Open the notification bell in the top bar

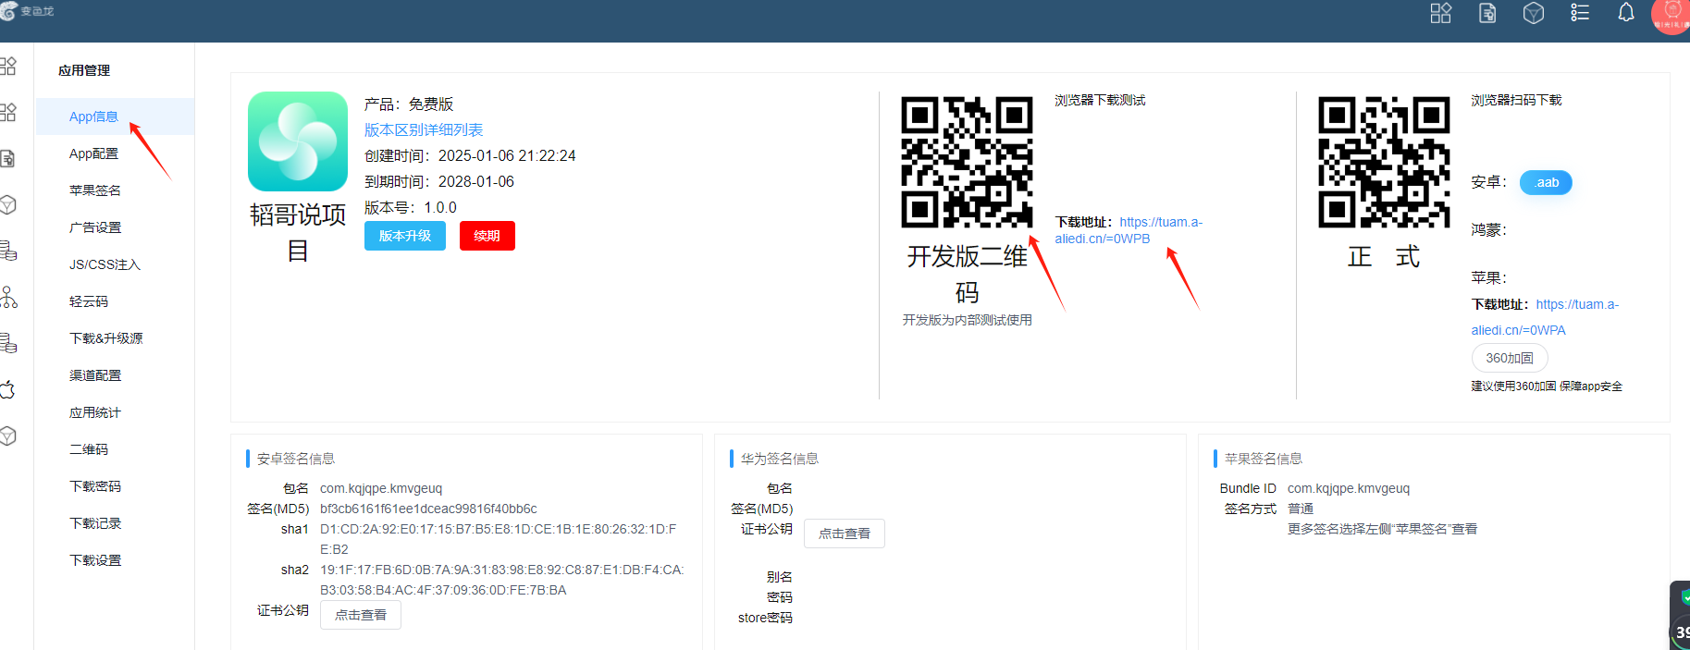[x=1625, y=13]
